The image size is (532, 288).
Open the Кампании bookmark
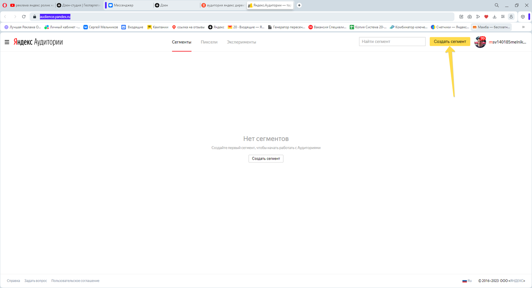click(x=158, y=27)
